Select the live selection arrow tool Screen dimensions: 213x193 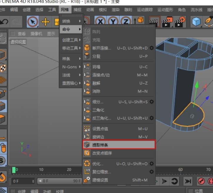(33, 22)
